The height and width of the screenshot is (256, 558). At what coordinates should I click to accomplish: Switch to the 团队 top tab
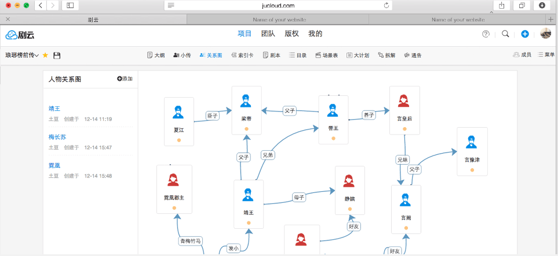(268, 34)
